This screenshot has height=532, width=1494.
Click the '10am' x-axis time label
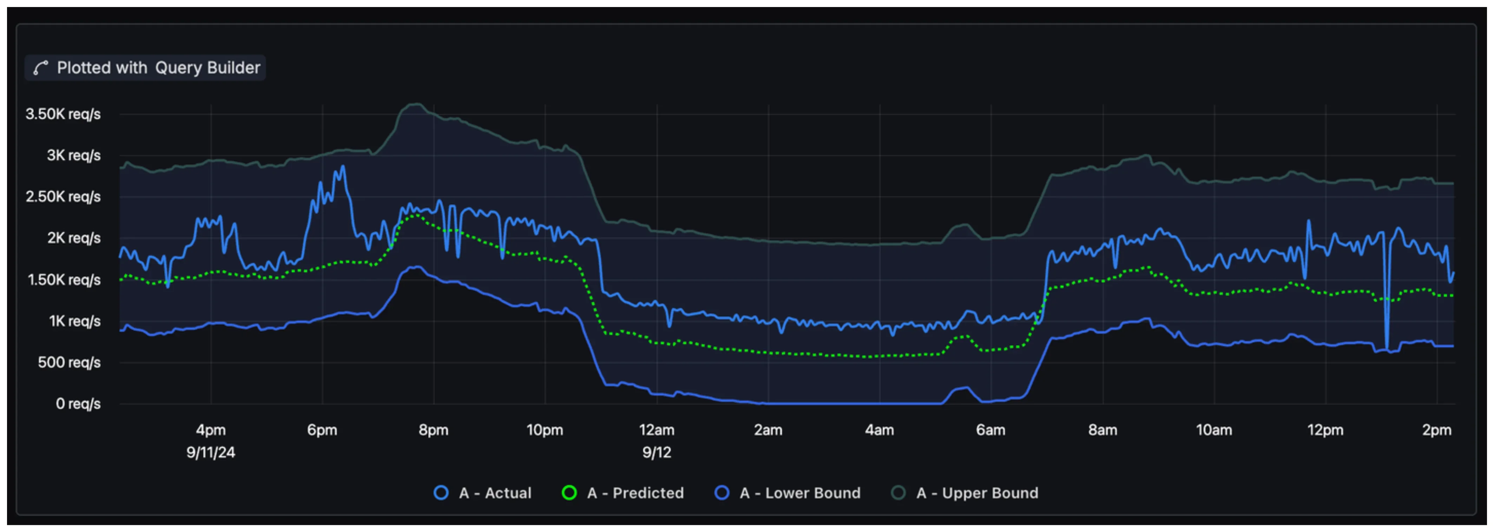point(1214,430)
